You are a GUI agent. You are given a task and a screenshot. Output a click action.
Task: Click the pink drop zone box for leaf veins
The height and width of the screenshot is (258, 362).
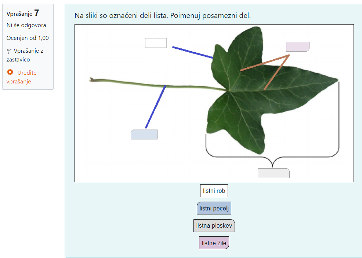[x=298, y=47]
